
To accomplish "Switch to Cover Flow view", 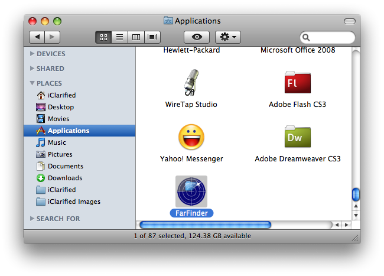I will 152,37.
